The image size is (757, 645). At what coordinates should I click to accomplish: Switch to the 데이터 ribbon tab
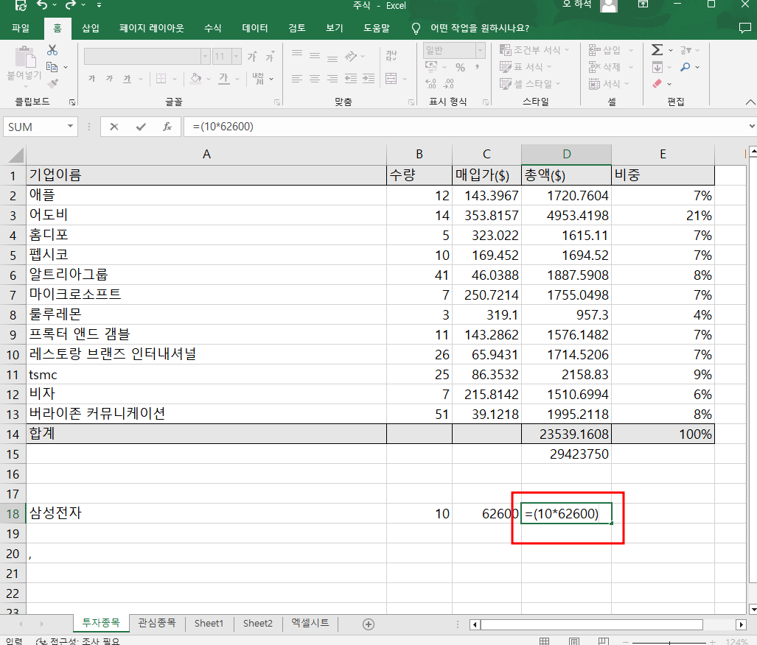tap(255, 28)
